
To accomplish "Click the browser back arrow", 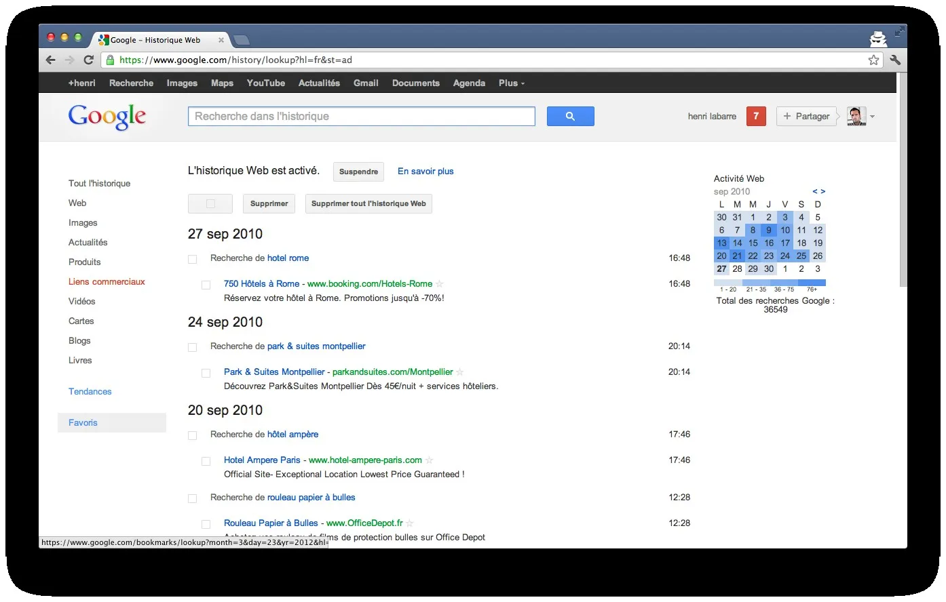I will tap(51, 60).
